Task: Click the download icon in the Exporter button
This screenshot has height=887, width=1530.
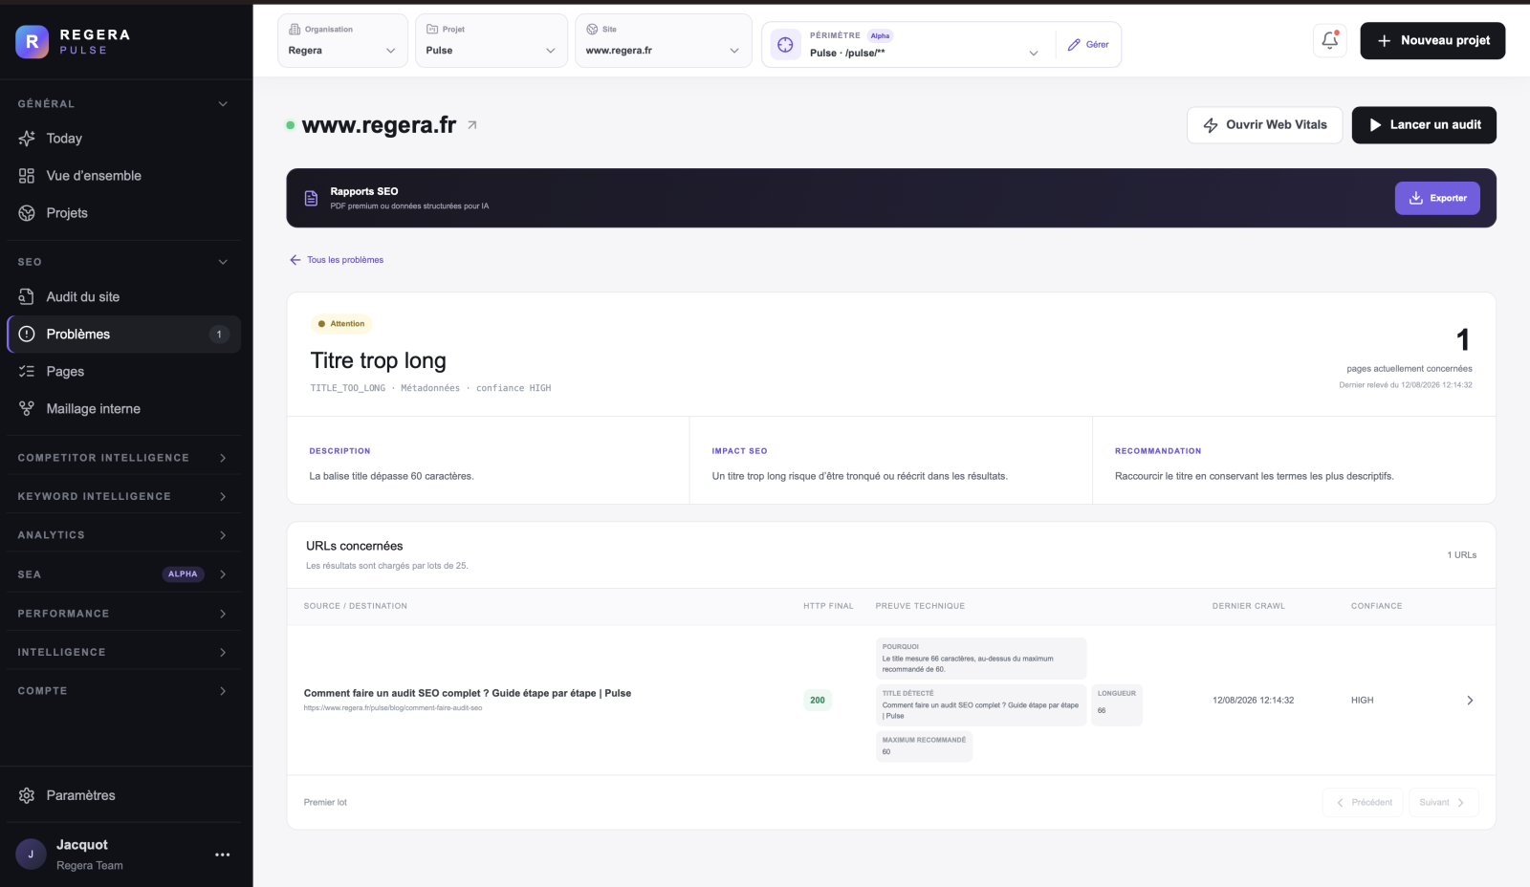Action: point(1416,198)
